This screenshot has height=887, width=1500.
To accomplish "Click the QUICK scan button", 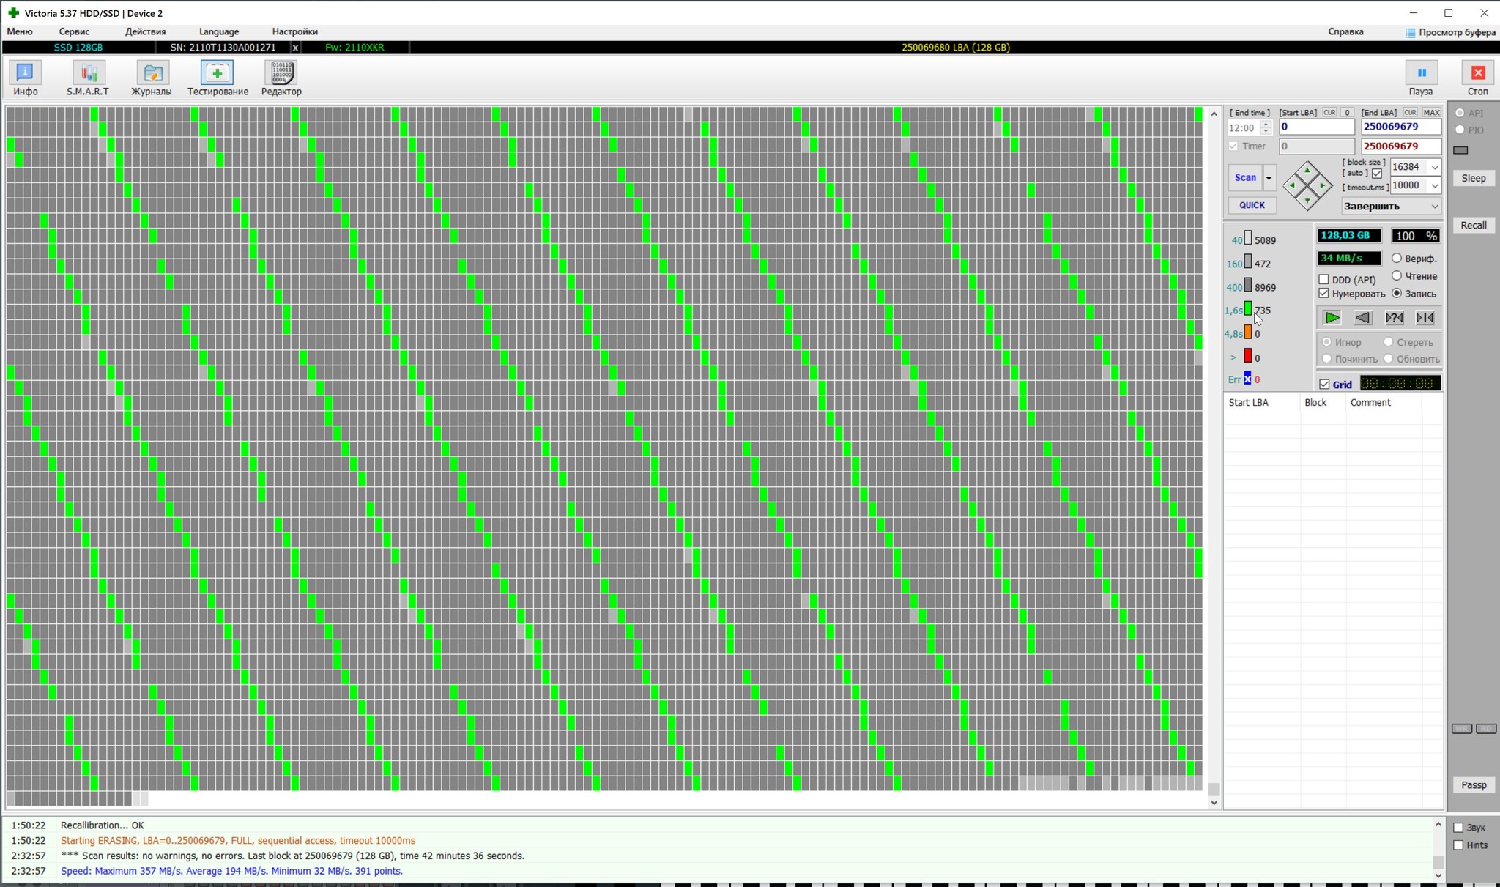I will point(1251,206).
